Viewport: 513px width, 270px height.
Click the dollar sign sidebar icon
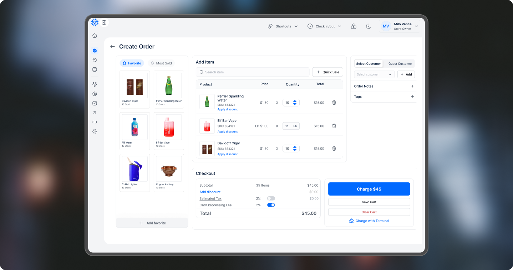[x=95, y=94]
